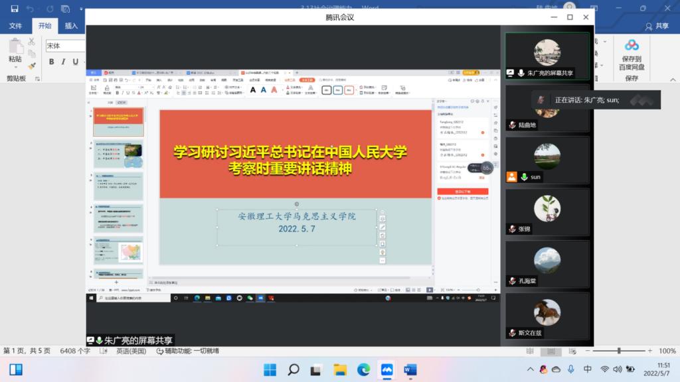Click the 共享 (Share) button in Word
This screenshot has width=680, height=382.
(657, 26)
